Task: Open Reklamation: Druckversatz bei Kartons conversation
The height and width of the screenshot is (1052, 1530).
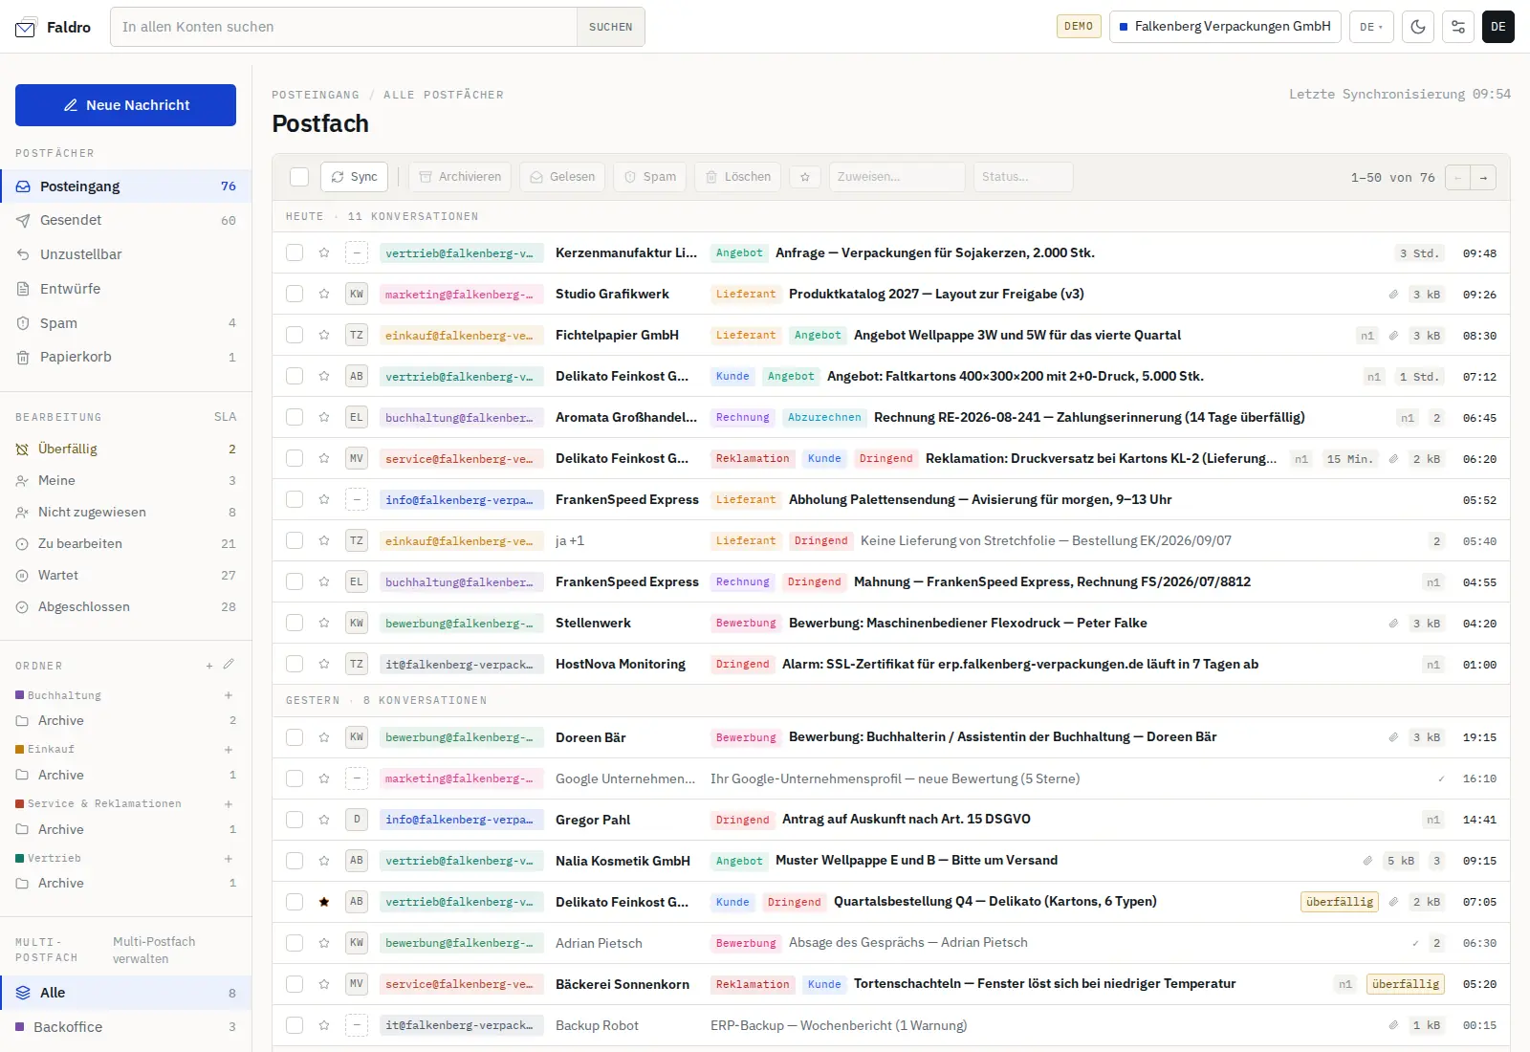Action: [1101, 458]
